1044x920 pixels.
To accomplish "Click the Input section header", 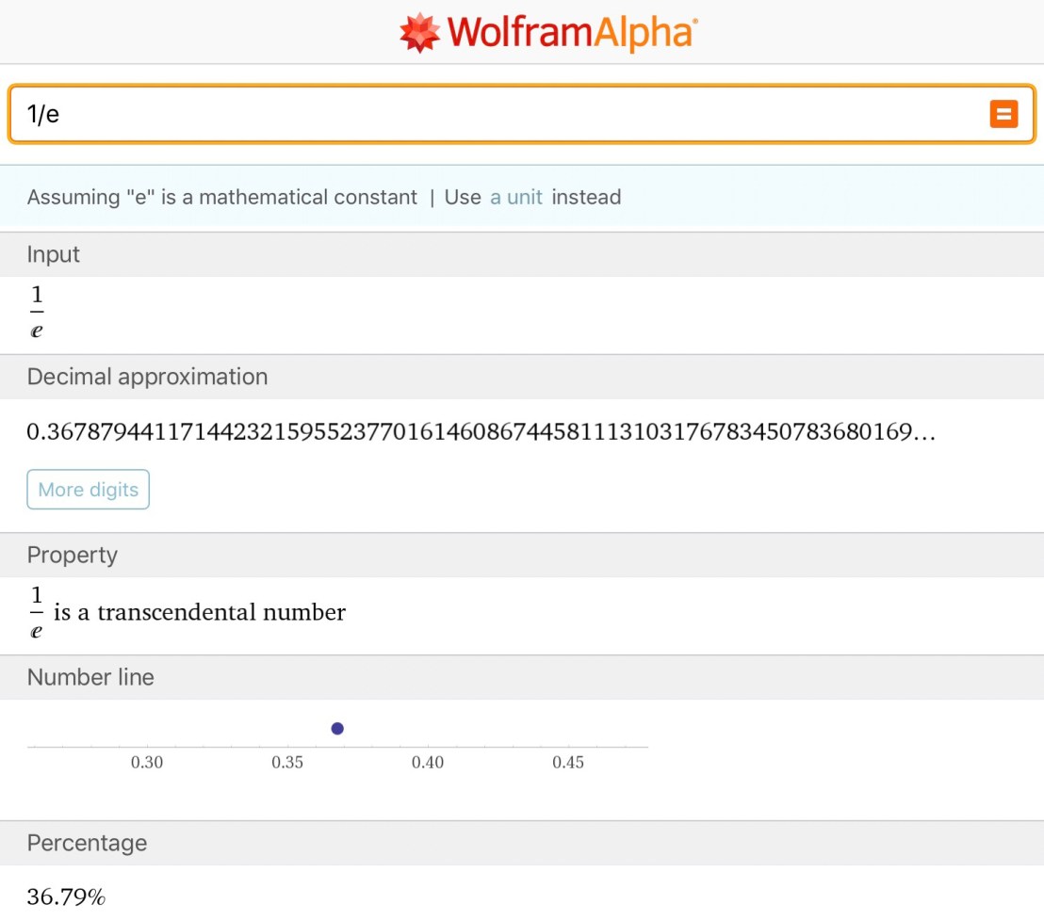I will pos(54,254).
